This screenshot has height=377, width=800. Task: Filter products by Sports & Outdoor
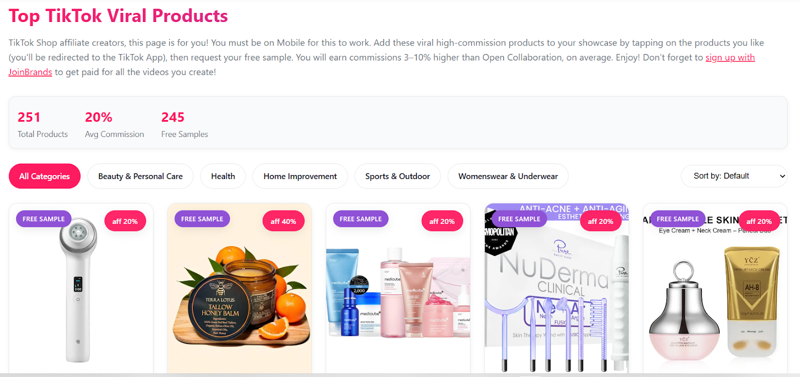[397, 176]
